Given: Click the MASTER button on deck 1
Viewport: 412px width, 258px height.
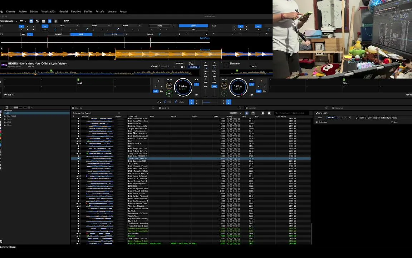Looking at the screenshot, I should point(193,67).
